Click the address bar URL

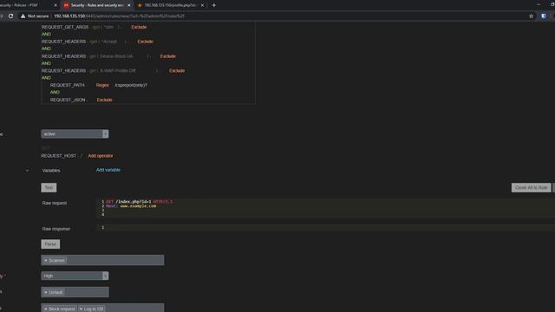[119, 16]
